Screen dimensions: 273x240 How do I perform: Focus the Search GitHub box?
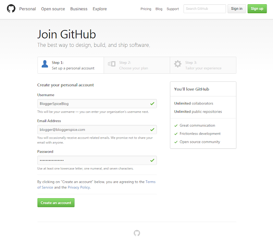[x=205, y=9]
